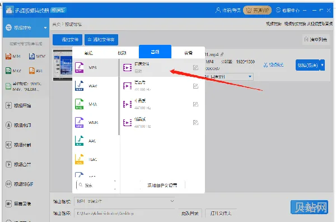Choose MOV shortcut in left sidebar
This screenshot has height=222, width=336.
(x=37, y=56)
